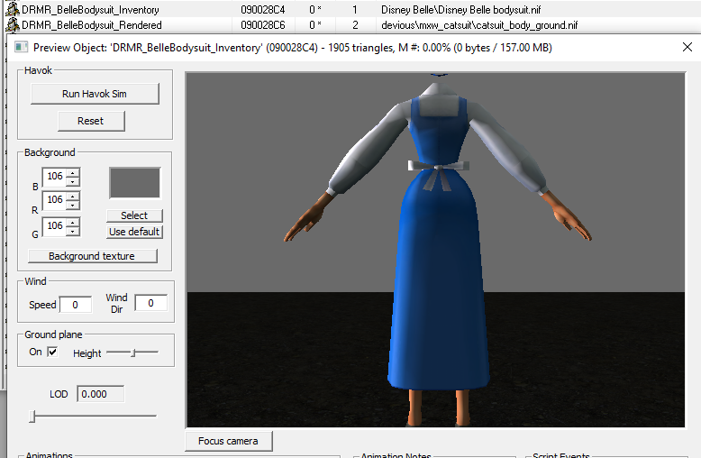Increase the B background value
Image resolution: width=701 pixels, height=458 pixels.
click(x=73, y=172)
